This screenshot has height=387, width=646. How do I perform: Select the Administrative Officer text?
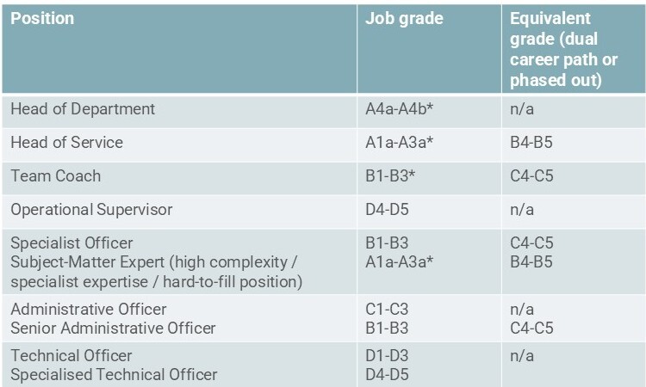pyautogui.click(x=89, y=309)
